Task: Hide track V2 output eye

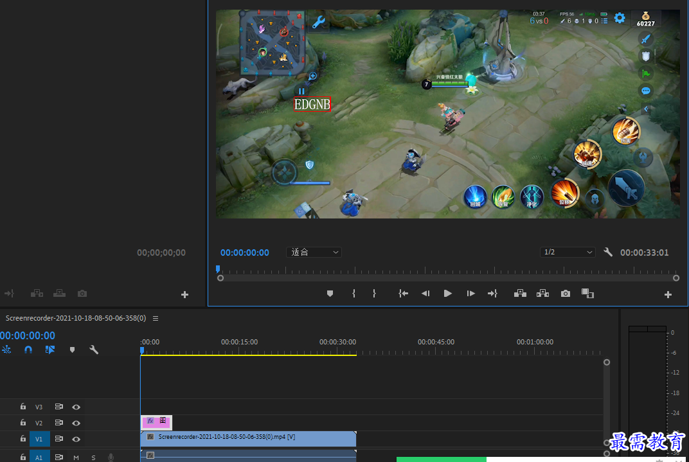Action: click(76, 423)
